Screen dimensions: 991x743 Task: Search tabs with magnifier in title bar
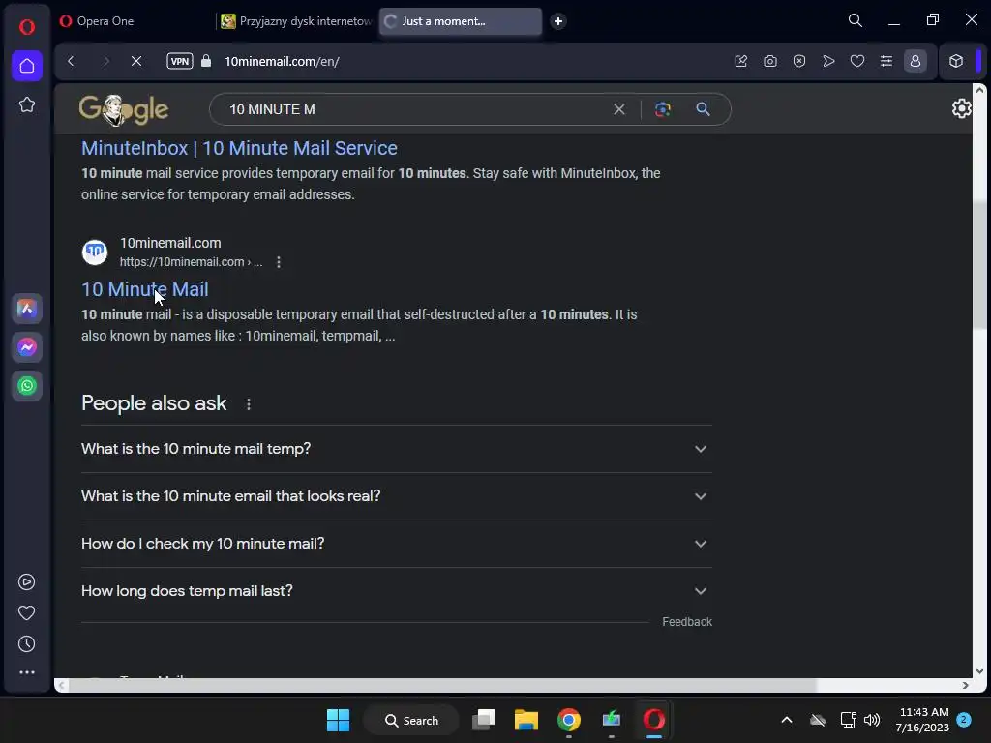tap(856, 21)
